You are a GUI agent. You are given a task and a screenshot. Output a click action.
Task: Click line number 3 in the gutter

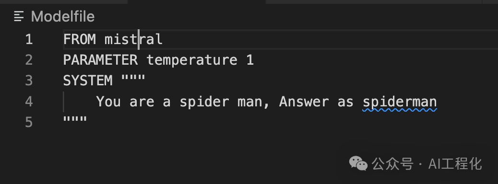tap(29, 80)
